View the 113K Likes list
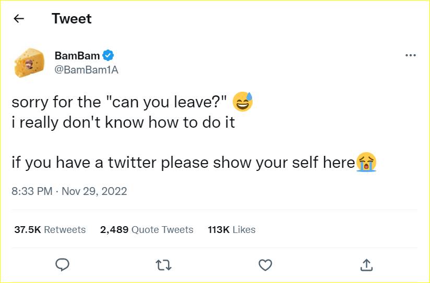The width and height of the screenshot is (430, 283). 232,229
